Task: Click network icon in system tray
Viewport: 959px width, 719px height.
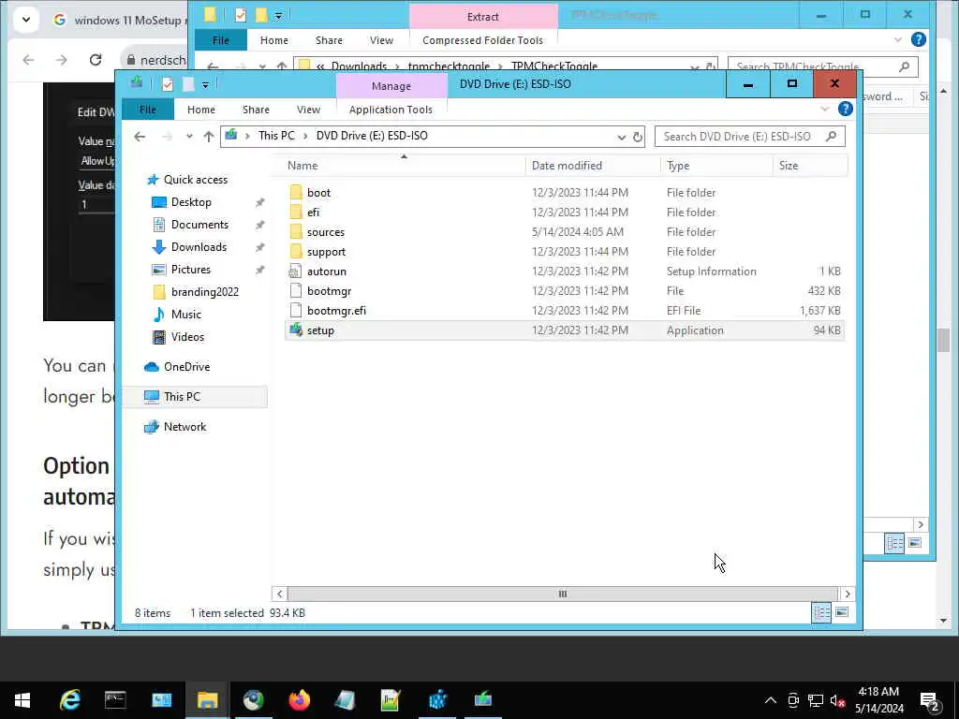Action: click(x=815, y=700)
